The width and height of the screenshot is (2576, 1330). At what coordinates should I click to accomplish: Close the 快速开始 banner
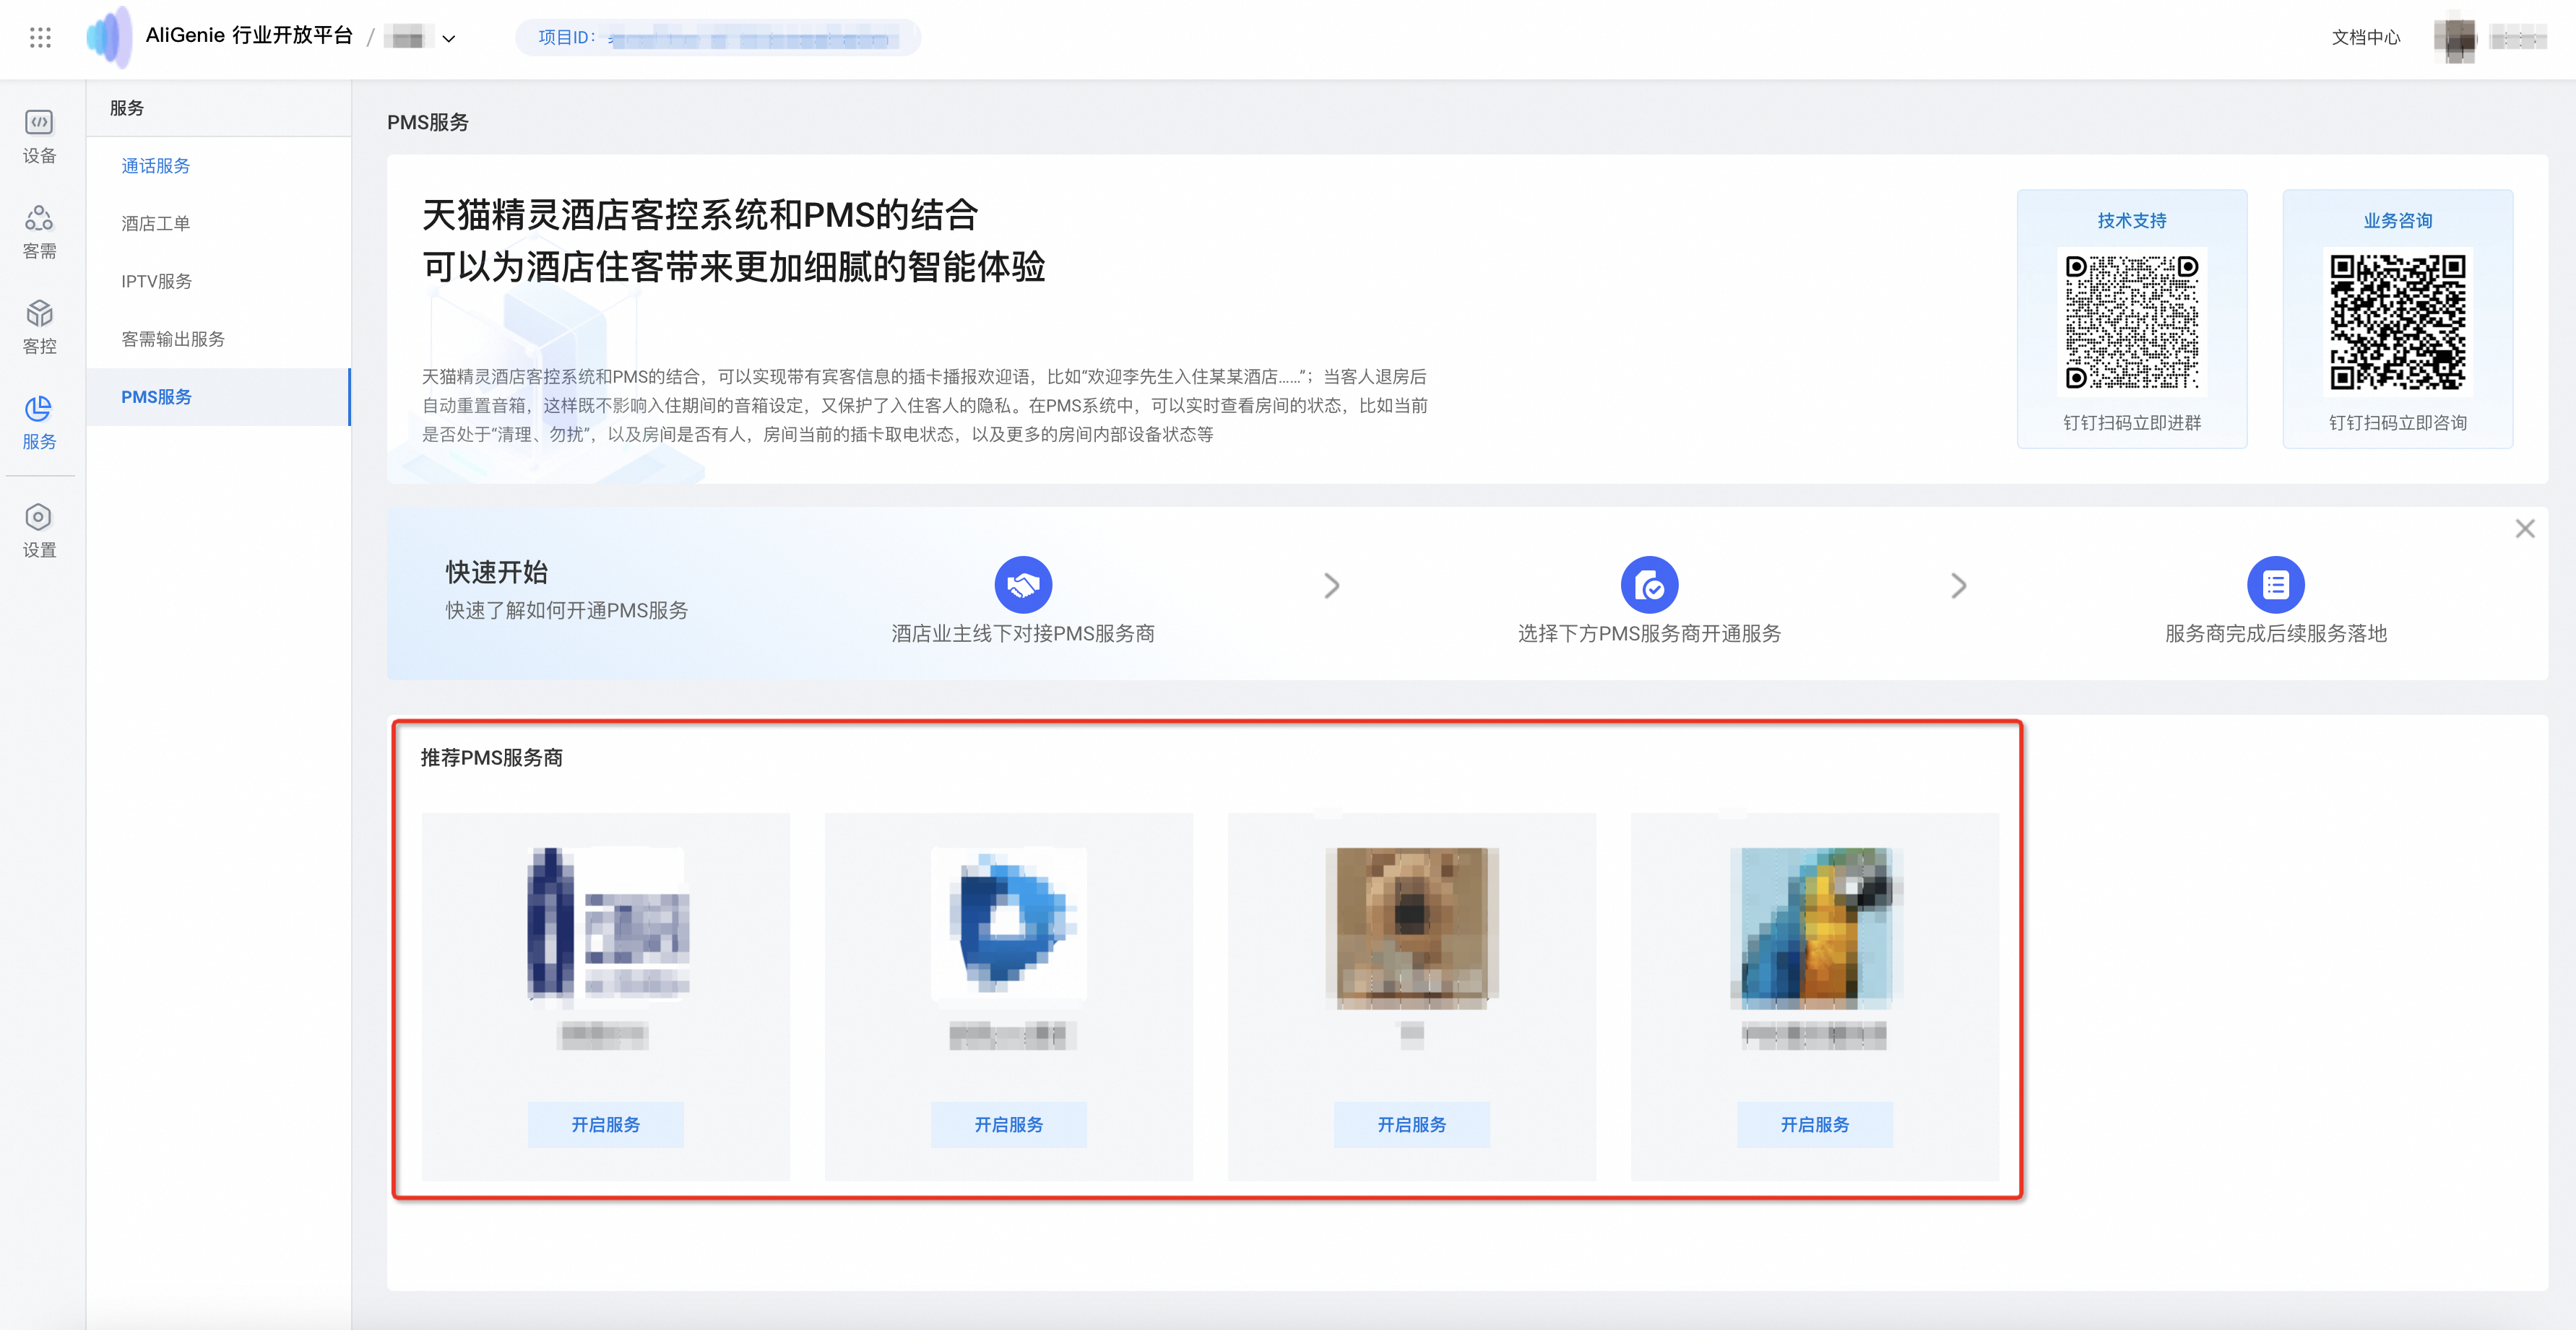(2525, 529)
